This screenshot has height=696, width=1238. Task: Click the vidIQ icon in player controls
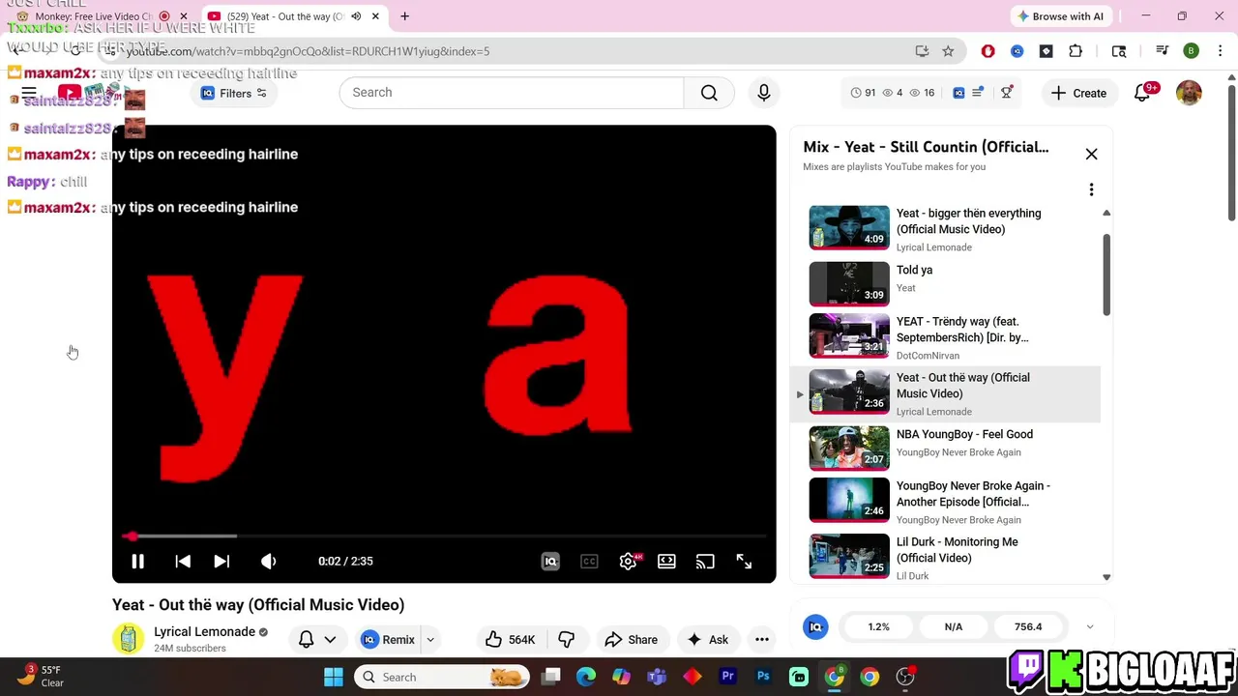coord(550,562)
